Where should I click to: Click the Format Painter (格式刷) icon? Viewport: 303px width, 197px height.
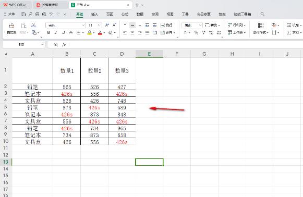tap(11, 26)
